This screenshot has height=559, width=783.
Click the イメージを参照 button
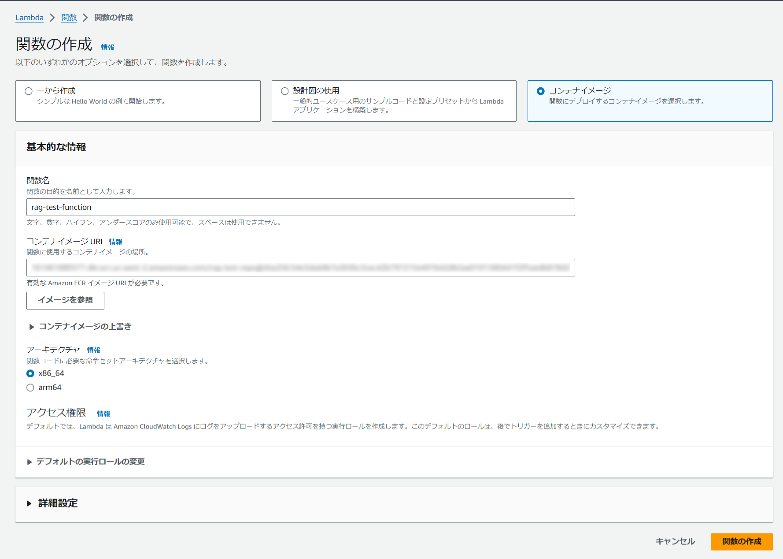click(65, 301)
